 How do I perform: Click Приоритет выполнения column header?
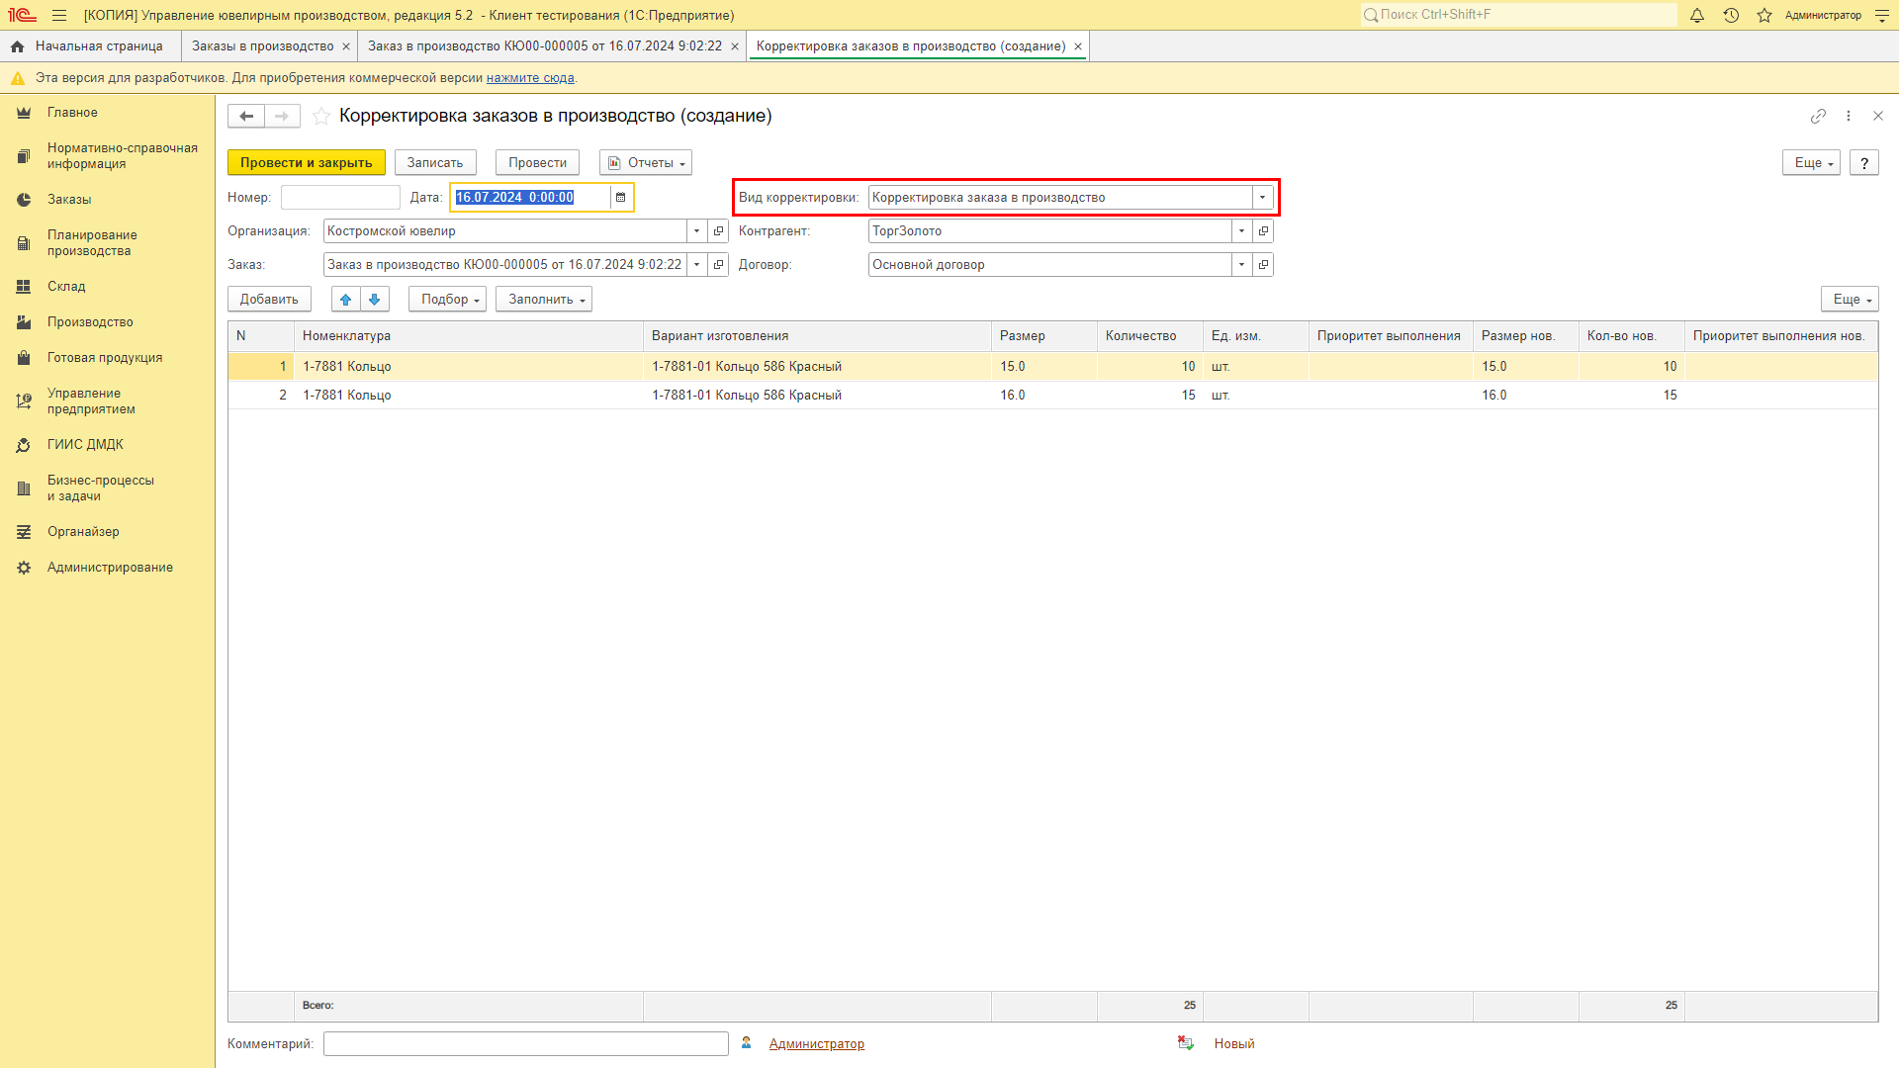point(1391,336)
